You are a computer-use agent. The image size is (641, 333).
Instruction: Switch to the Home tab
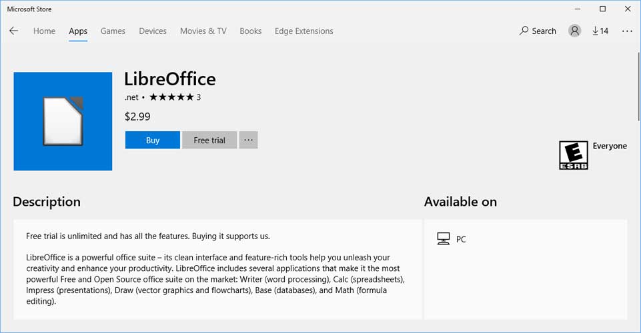[44, 31]
